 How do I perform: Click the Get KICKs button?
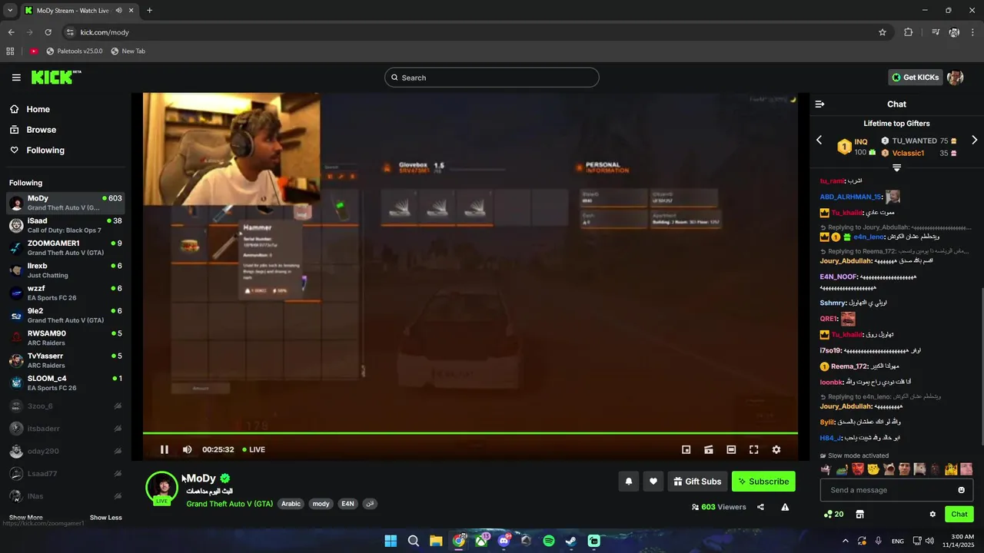tap(915, 78)
